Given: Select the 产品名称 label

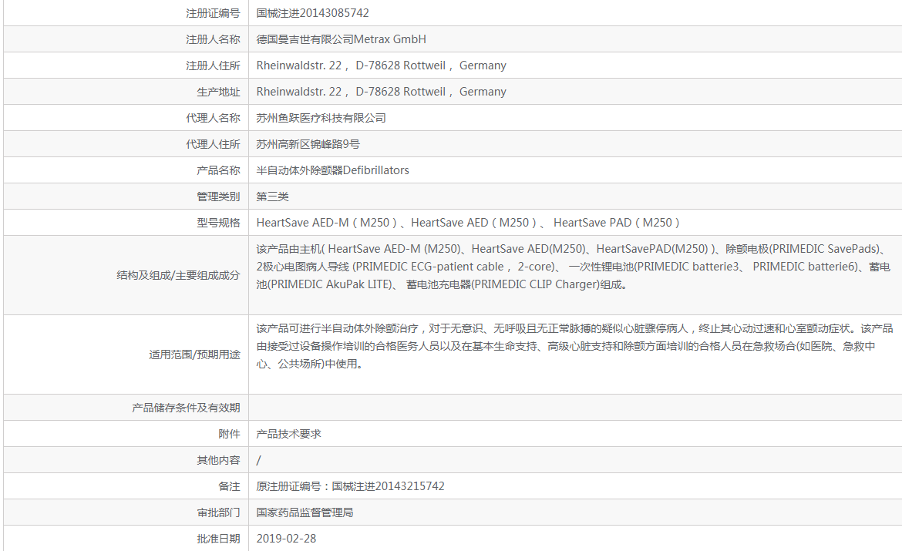Looking at the screenshot, I should coord(219,171).
